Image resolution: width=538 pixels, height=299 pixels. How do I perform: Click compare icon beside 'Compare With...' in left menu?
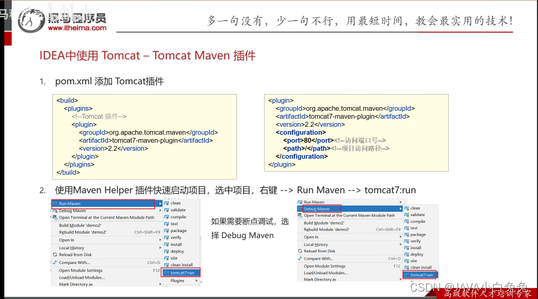55,262
